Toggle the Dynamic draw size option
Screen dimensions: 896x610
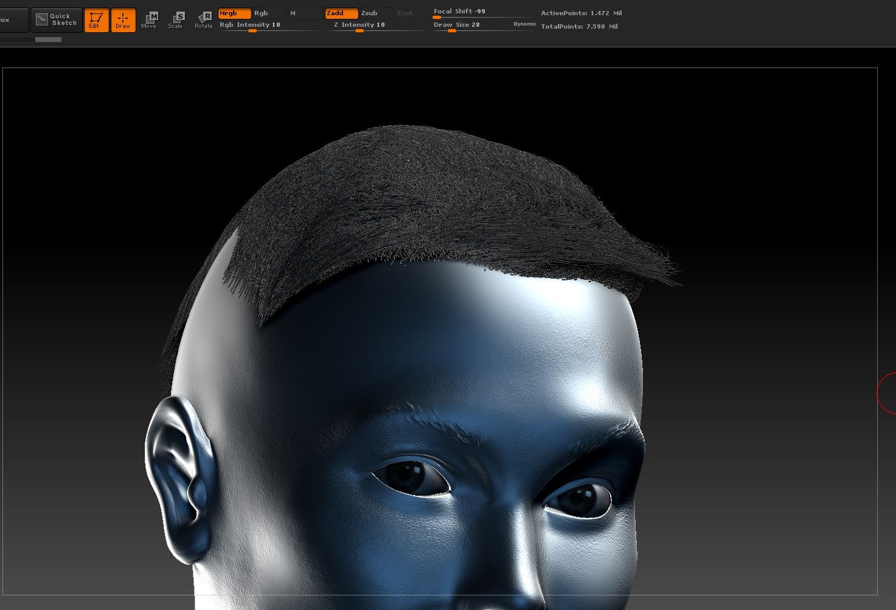(x=524, y=24)
